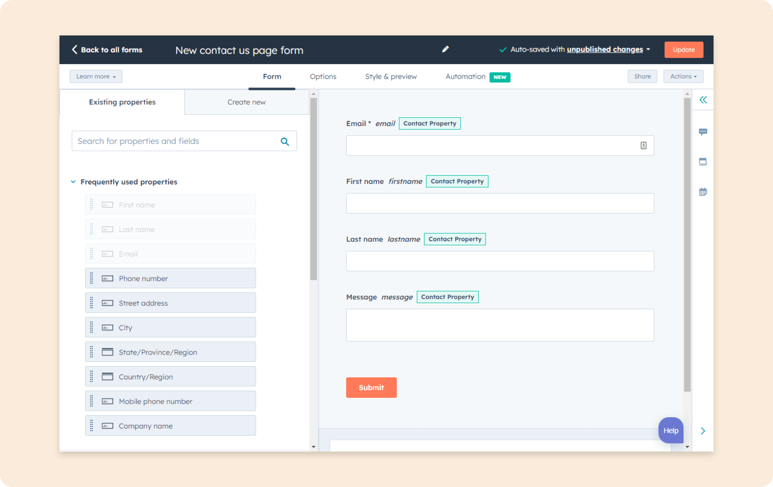The width and height of the screenshot is (773, 487).
Task: Open the Learn more dropdown
Action: [96, 77]
